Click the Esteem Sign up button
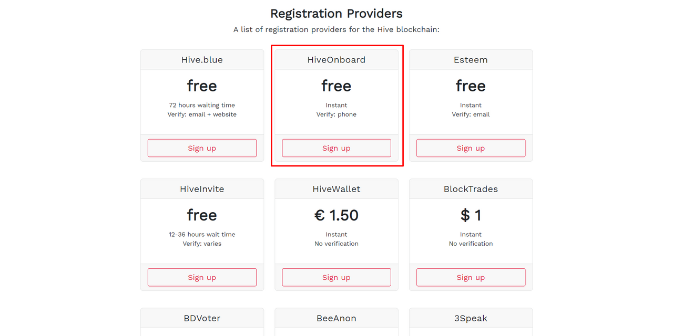 pos(471,148)
